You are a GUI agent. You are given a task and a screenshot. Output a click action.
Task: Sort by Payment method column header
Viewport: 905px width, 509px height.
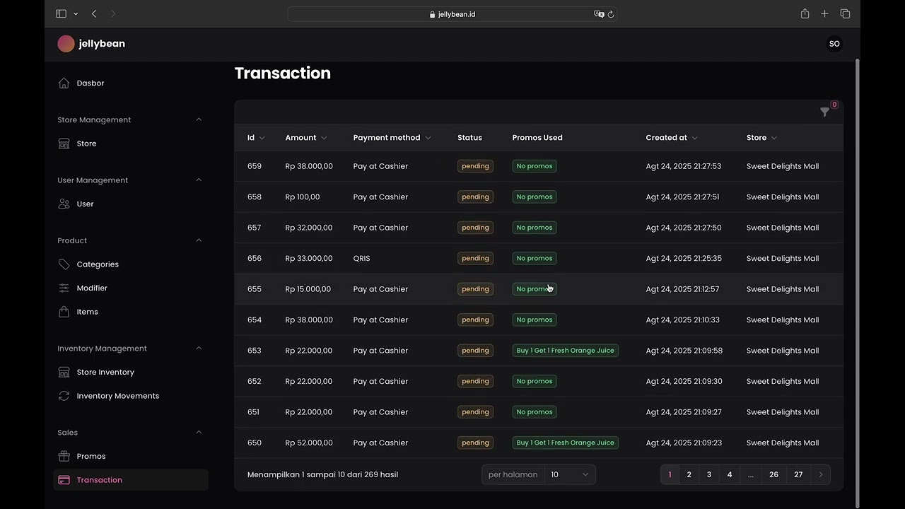(x=392, y=138)
